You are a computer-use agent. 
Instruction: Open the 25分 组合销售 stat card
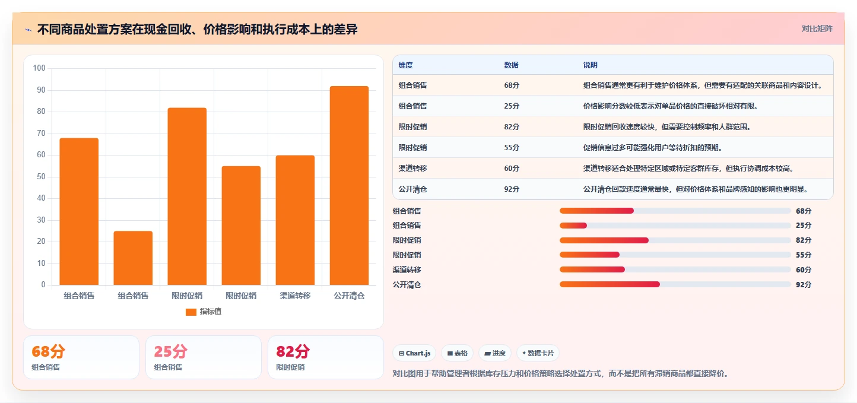point(204,357)
